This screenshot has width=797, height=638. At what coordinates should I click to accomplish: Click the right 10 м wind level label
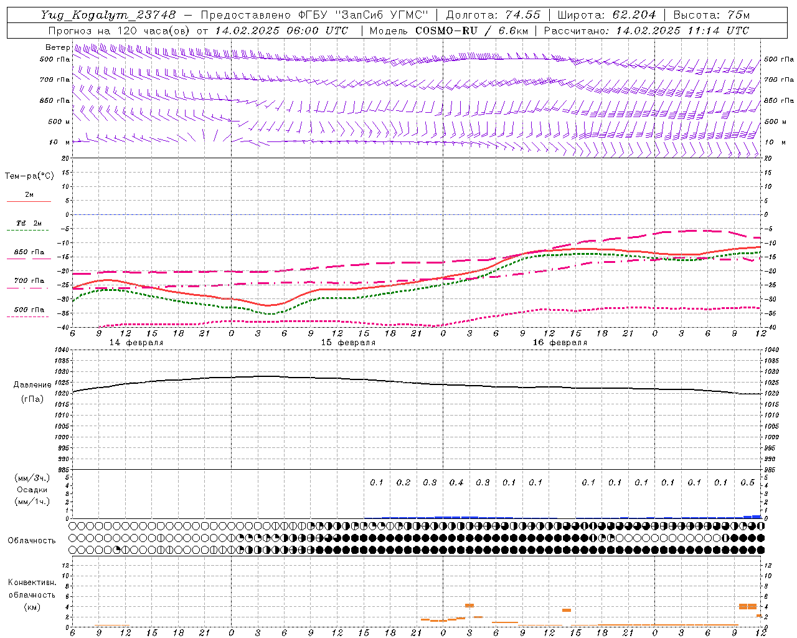tap(775, 143)
